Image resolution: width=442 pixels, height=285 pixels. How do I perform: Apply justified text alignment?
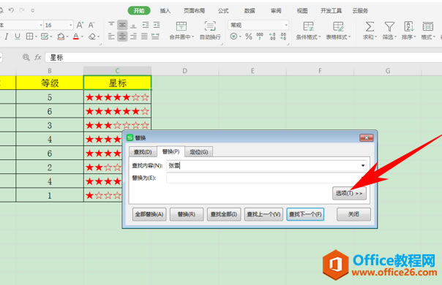pyautogui.click(x=144, y=37)
